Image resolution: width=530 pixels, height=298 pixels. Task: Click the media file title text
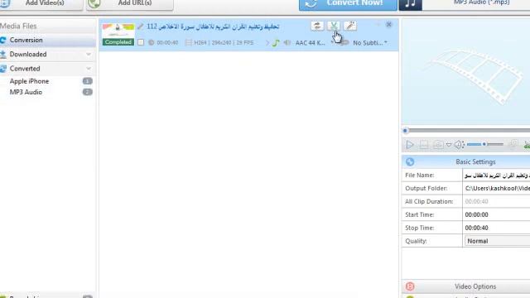pos(213,26)
